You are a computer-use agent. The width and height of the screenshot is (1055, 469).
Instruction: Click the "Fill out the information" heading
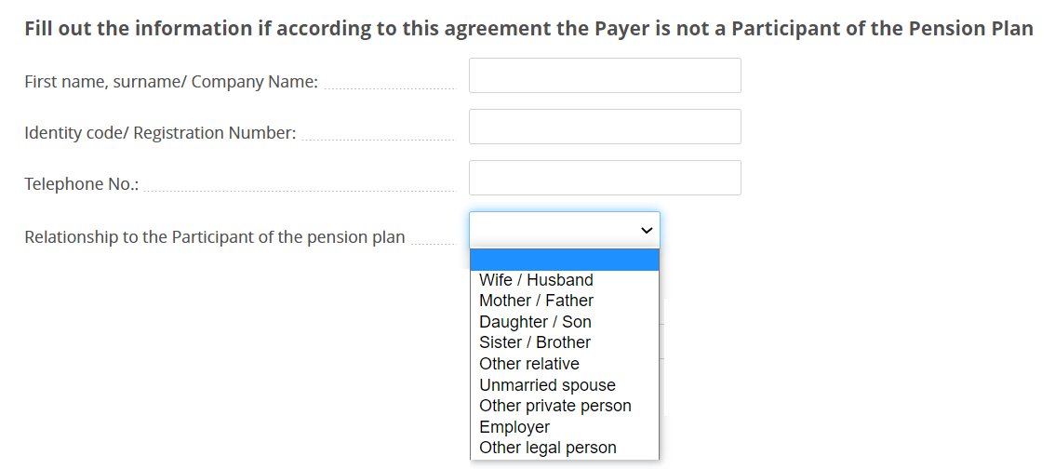[x=528, y=30]
